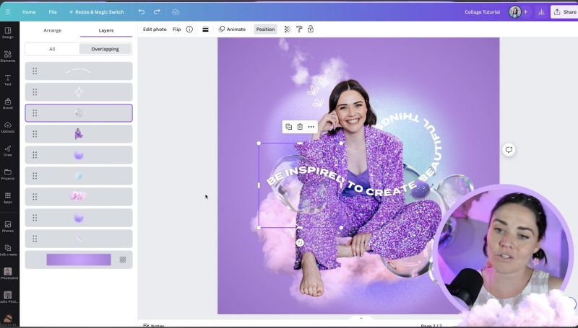This screenshot has width=578, height=328.
Task: Select the light blue sphere layer
Action: coord(79,176)
